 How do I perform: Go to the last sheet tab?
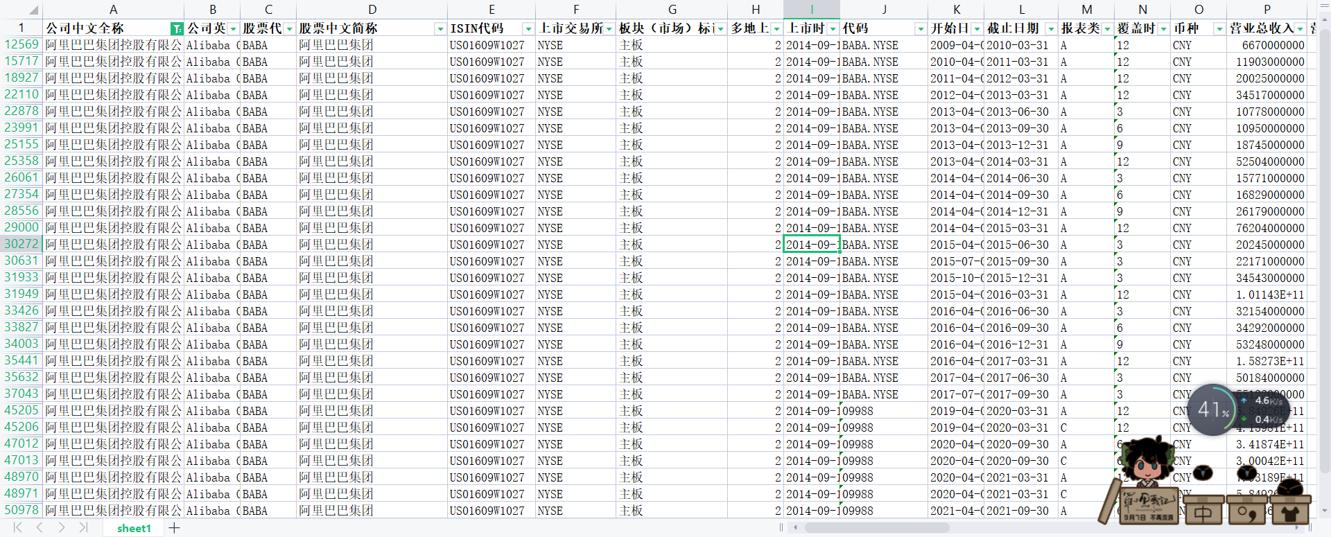pos(83,528)
